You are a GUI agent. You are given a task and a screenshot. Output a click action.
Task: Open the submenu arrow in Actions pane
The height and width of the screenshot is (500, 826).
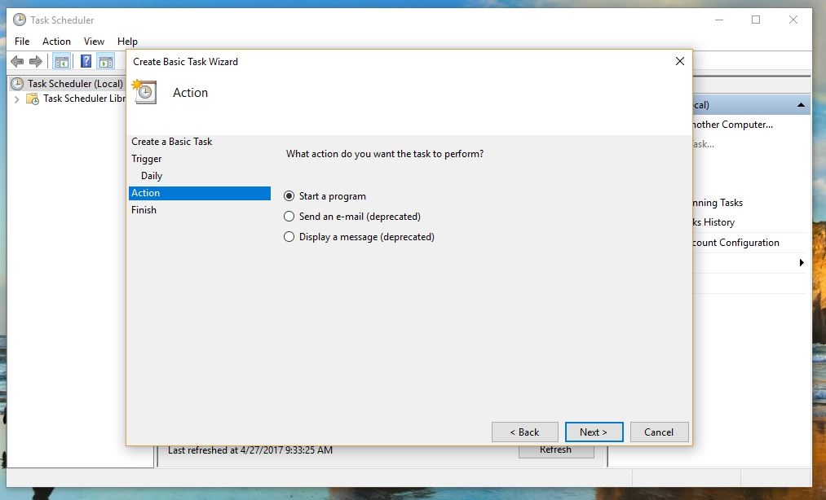[x=802, y=263]
